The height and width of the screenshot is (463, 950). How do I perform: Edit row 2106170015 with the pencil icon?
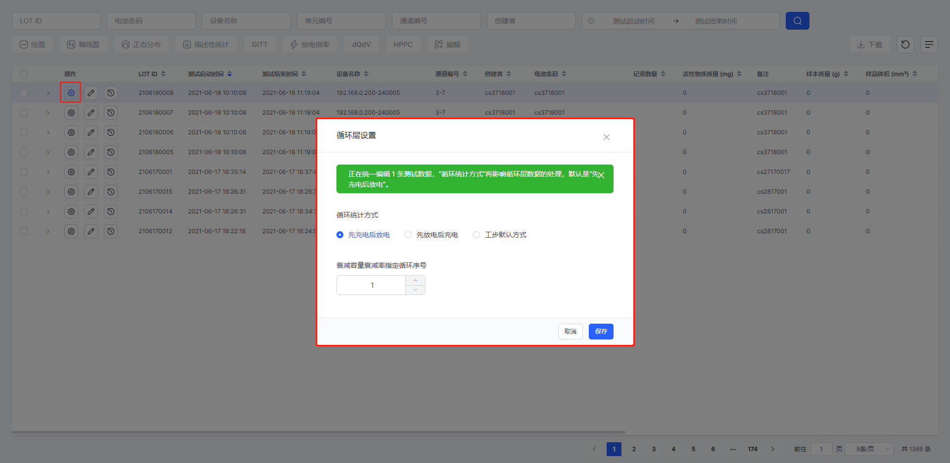pos(91,192)
